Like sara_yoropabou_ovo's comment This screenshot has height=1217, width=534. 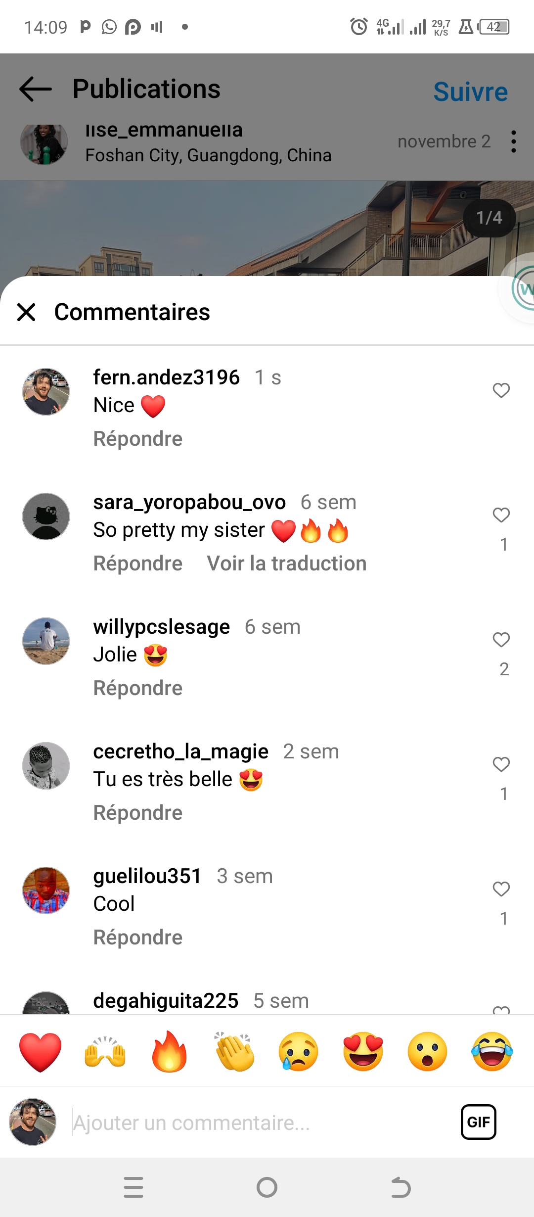(501, 515)
